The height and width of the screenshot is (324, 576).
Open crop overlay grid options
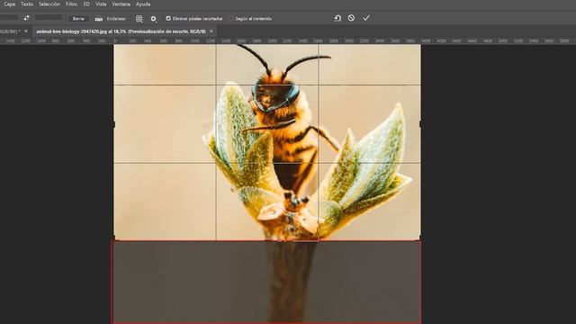[x=139, y=18]
